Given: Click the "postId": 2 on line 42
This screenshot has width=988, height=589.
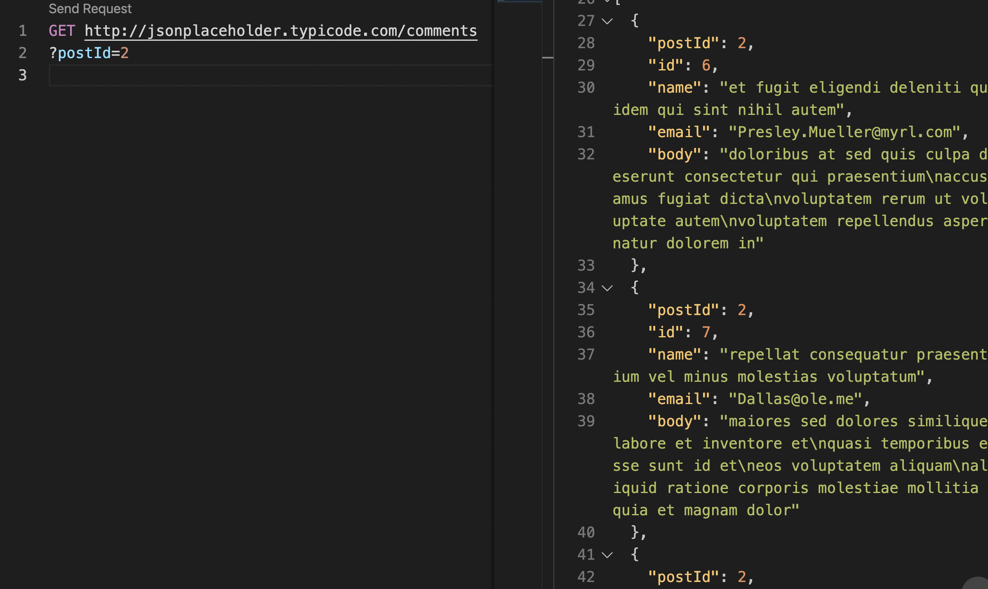Looking at the screenshot, I should (x=701, y=577).
